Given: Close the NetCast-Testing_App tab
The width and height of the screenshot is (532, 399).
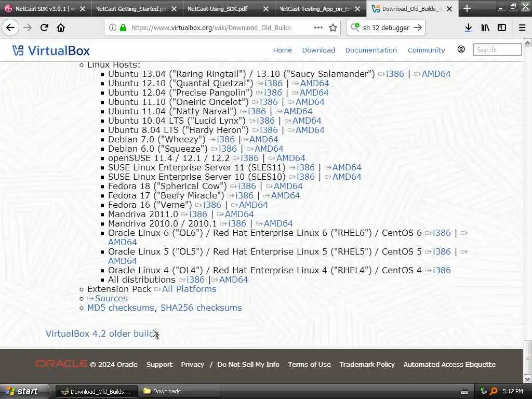Looking at the screenshot, I should point(357,9).
